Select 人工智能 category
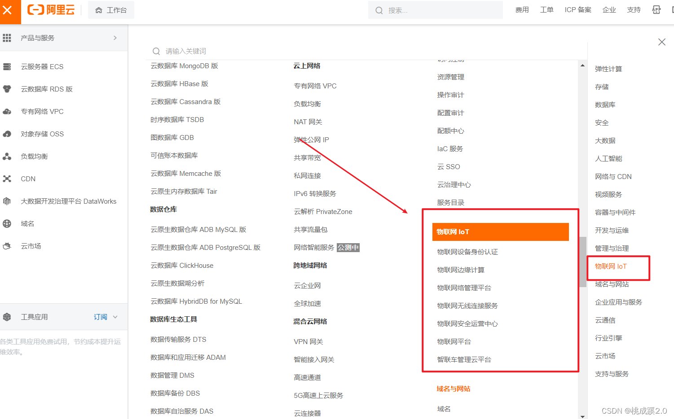 click(x=608, y=159)
